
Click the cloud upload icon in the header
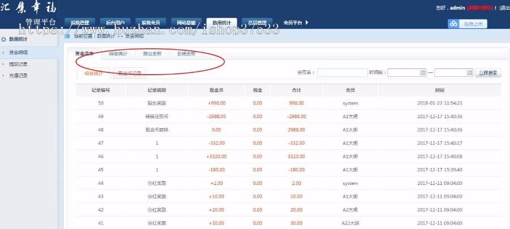coord(453,24)
